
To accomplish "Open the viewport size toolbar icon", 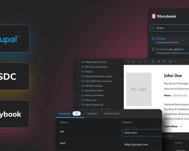I will [164, 62].
